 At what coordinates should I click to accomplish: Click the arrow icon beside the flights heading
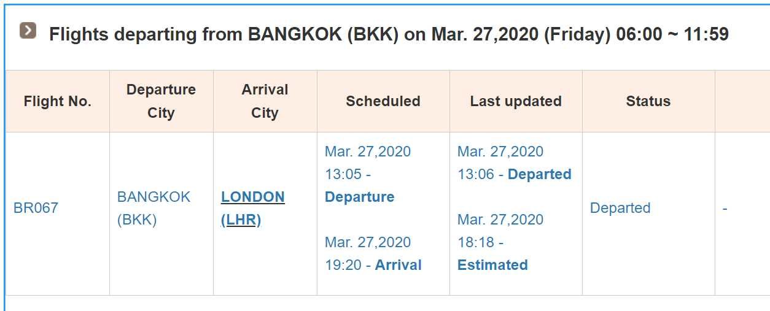click(28, 31)
